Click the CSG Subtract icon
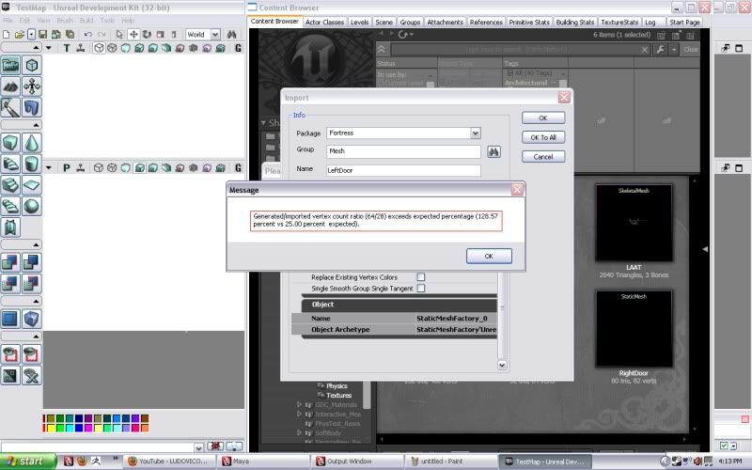The height and width of the screenshot is (470, 752). (x=32, y=262)
